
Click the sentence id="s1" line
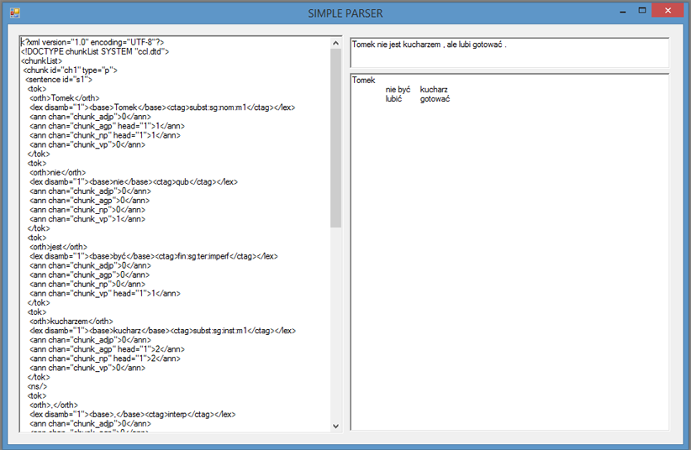click(x=58, y=80)
